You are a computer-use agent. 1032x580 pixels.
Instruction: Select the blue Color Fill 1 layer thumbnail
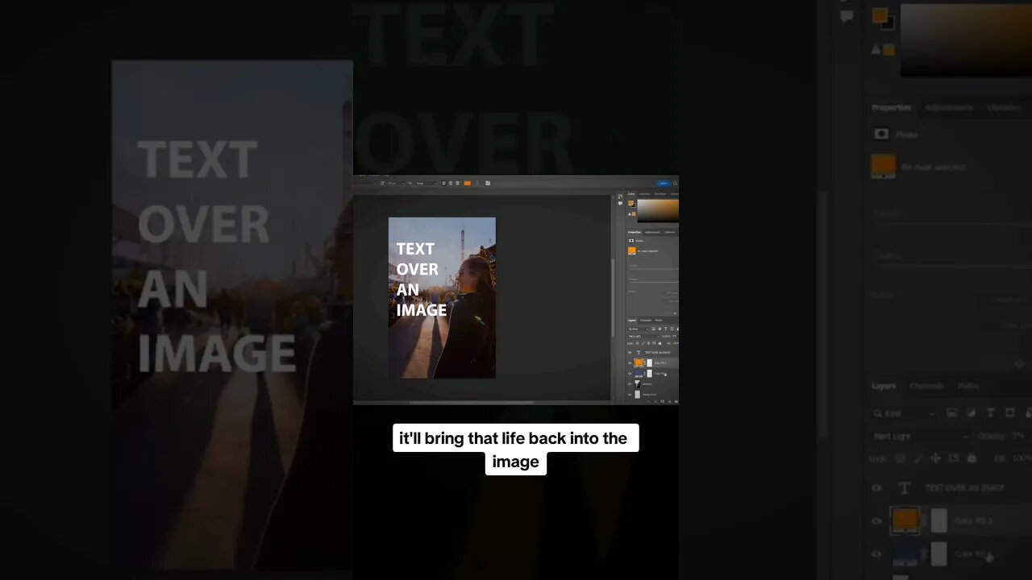pos(639,374)
